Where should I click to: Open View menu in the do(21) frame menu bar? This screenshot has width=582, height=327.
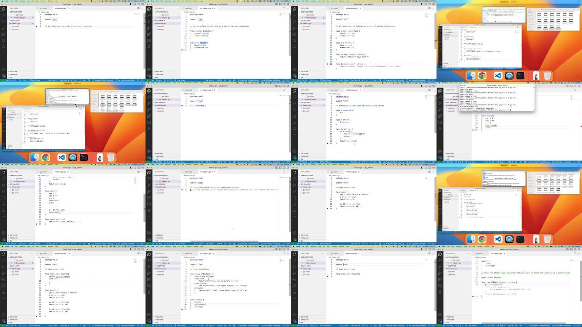point(175,246)
